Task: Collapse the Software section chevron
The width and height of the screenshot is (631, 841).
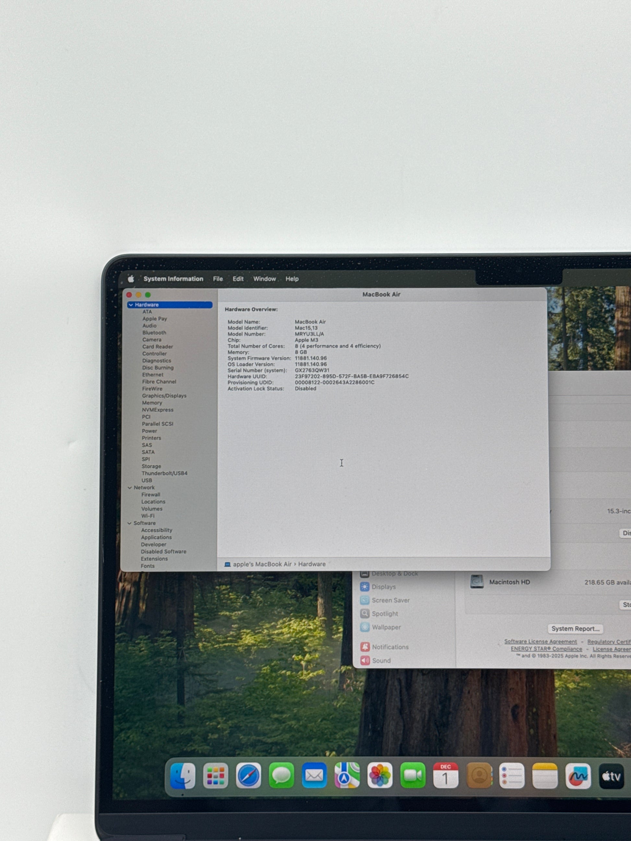Action: click(129, 523)
